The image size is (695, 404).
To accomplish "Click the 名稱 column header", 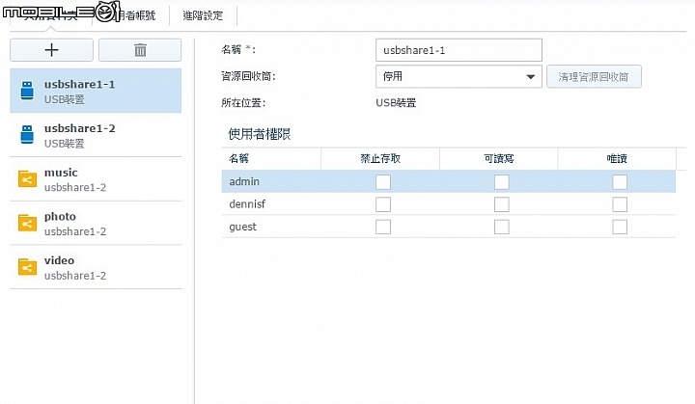I will (x=271, y=158).
